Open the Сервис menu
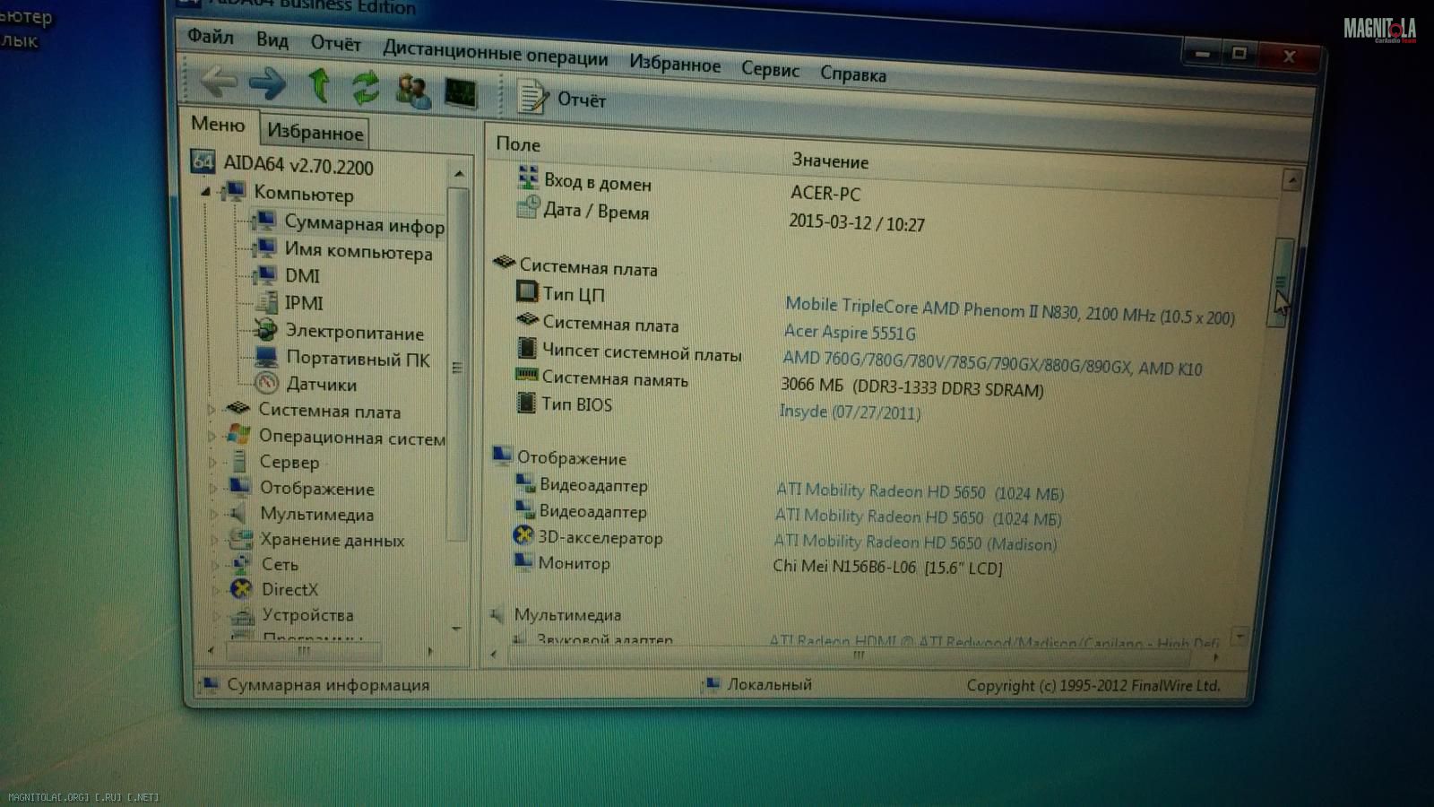Screen dimensions: 1434x807 [x=770, y=69]
